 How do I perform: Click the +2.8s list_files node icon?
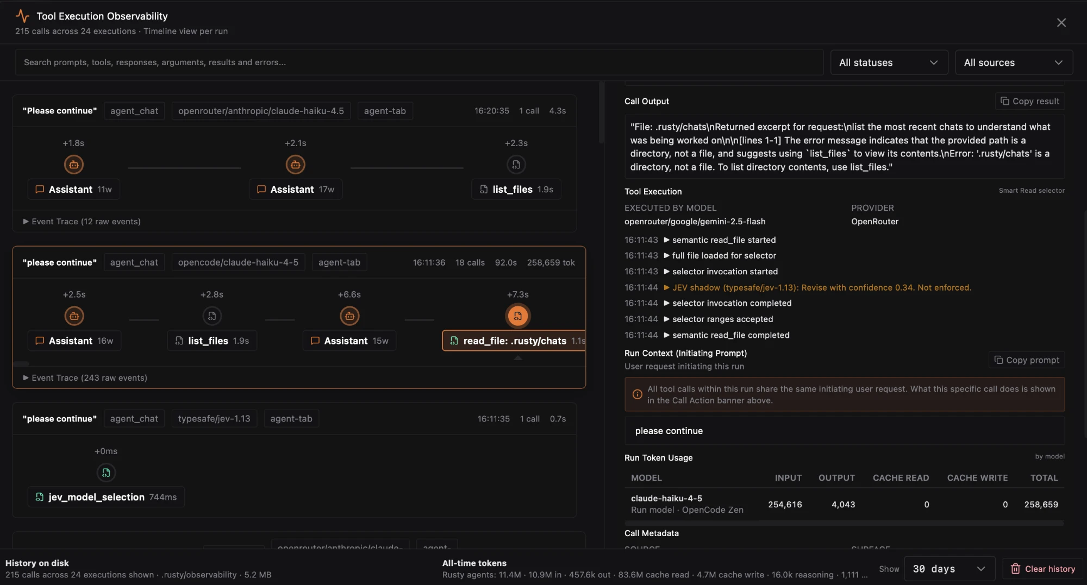212,316
